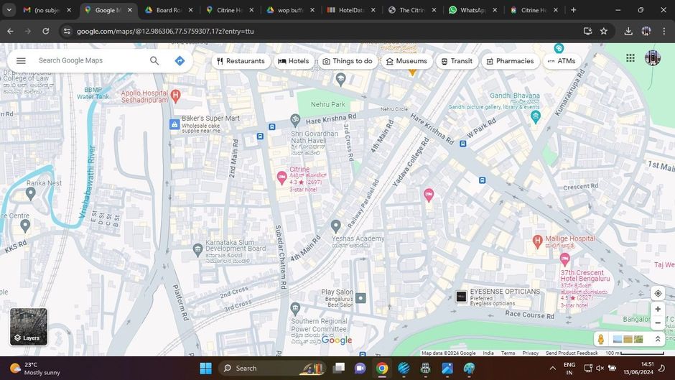Open the Privacy link in map footer
The height and width of the screenshot is (380, 675).
pyautogui.click(x=531, y=353)
